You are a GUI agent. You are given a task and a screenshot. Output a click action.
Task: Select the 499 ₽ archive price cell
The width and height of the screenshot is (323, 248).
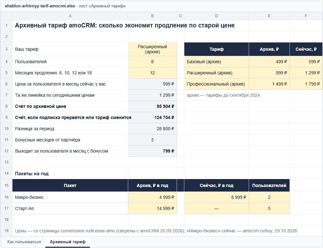pyautogui.click(x=269, y=62)
